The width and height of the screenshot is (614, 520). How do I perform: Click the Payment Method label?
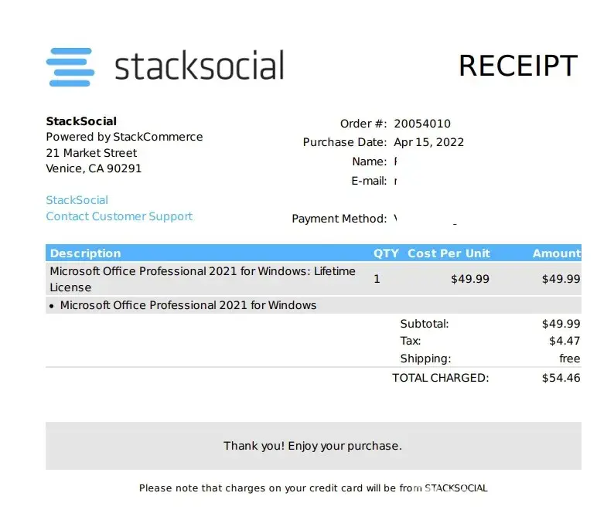click(x=339, y=219)
